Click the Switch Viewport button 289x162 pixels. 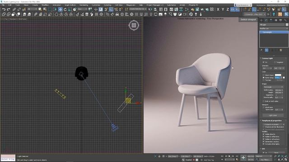248,20
